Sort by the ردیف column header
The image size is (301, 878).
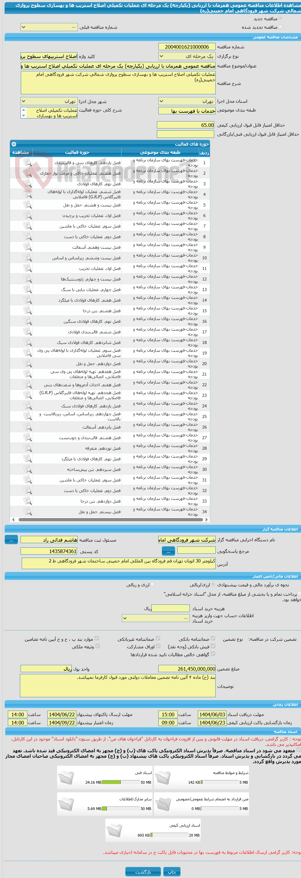click(x=204, y=152)
